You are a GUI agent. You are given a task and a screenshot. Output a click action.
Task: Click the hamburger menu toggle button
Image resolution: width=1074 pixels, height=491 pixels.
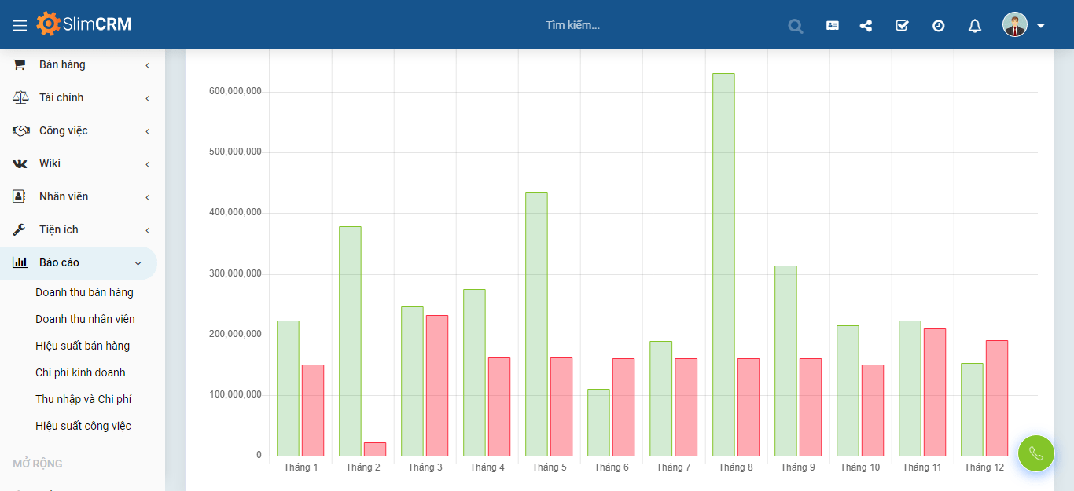(20, 24)
